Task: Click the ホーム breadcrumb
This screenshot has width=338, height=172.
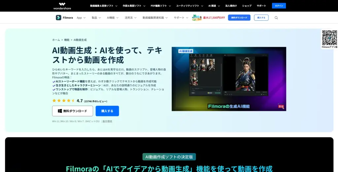Action: (56, 40)
